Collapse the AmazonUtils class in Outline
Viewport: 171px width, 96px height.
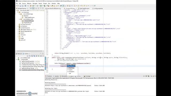(17, 60)
